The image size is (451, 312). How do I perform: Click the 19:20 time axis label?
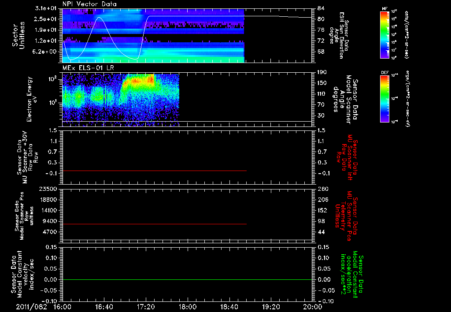click(271, 307)
